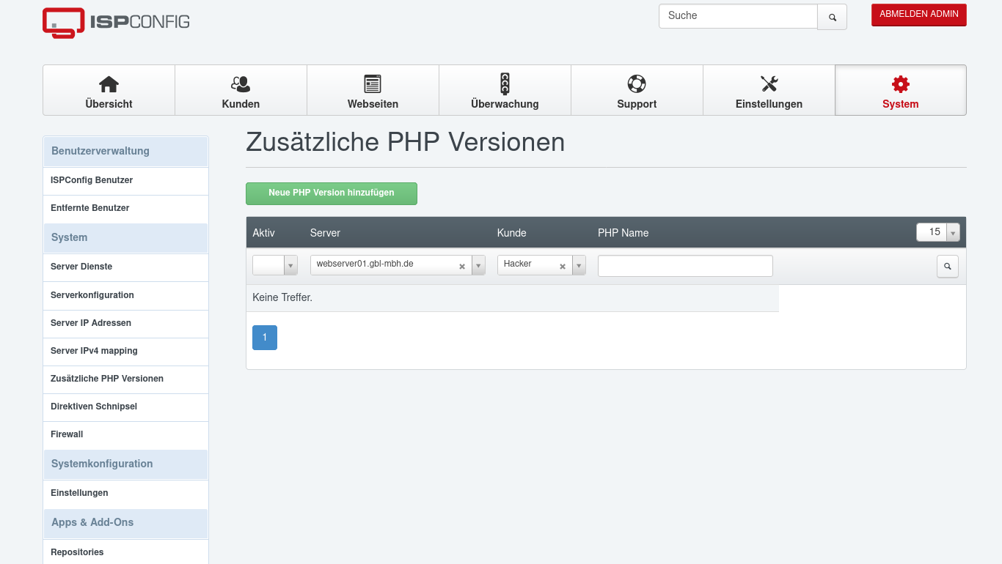Click the filter row search magnifier button
The image size is (1002, 564).
947,266
